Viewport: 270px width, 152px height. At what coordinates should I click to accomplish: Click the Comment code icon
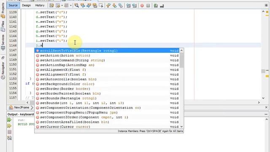click(156, 5)
